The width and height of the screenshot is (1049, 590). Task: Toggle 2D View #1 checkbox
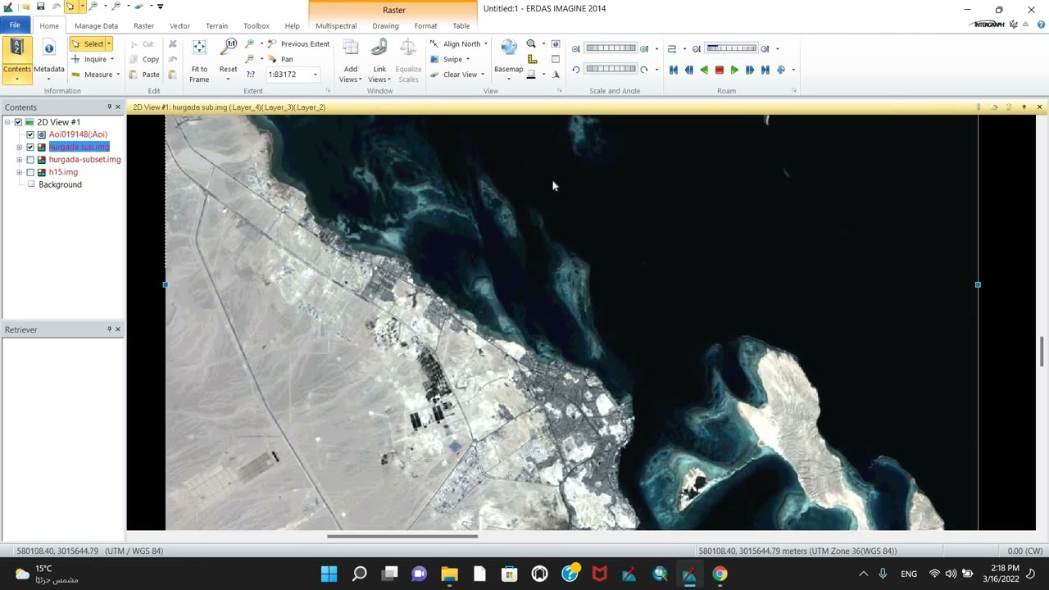(x=18, y=122)
